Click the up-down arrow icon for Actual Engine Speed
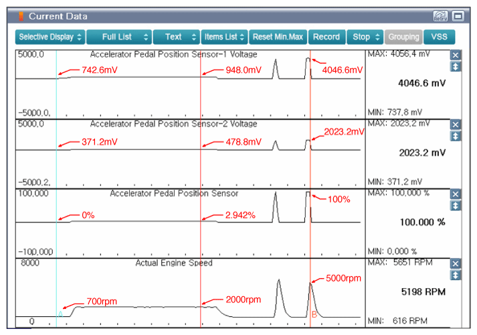 point(456,275)
